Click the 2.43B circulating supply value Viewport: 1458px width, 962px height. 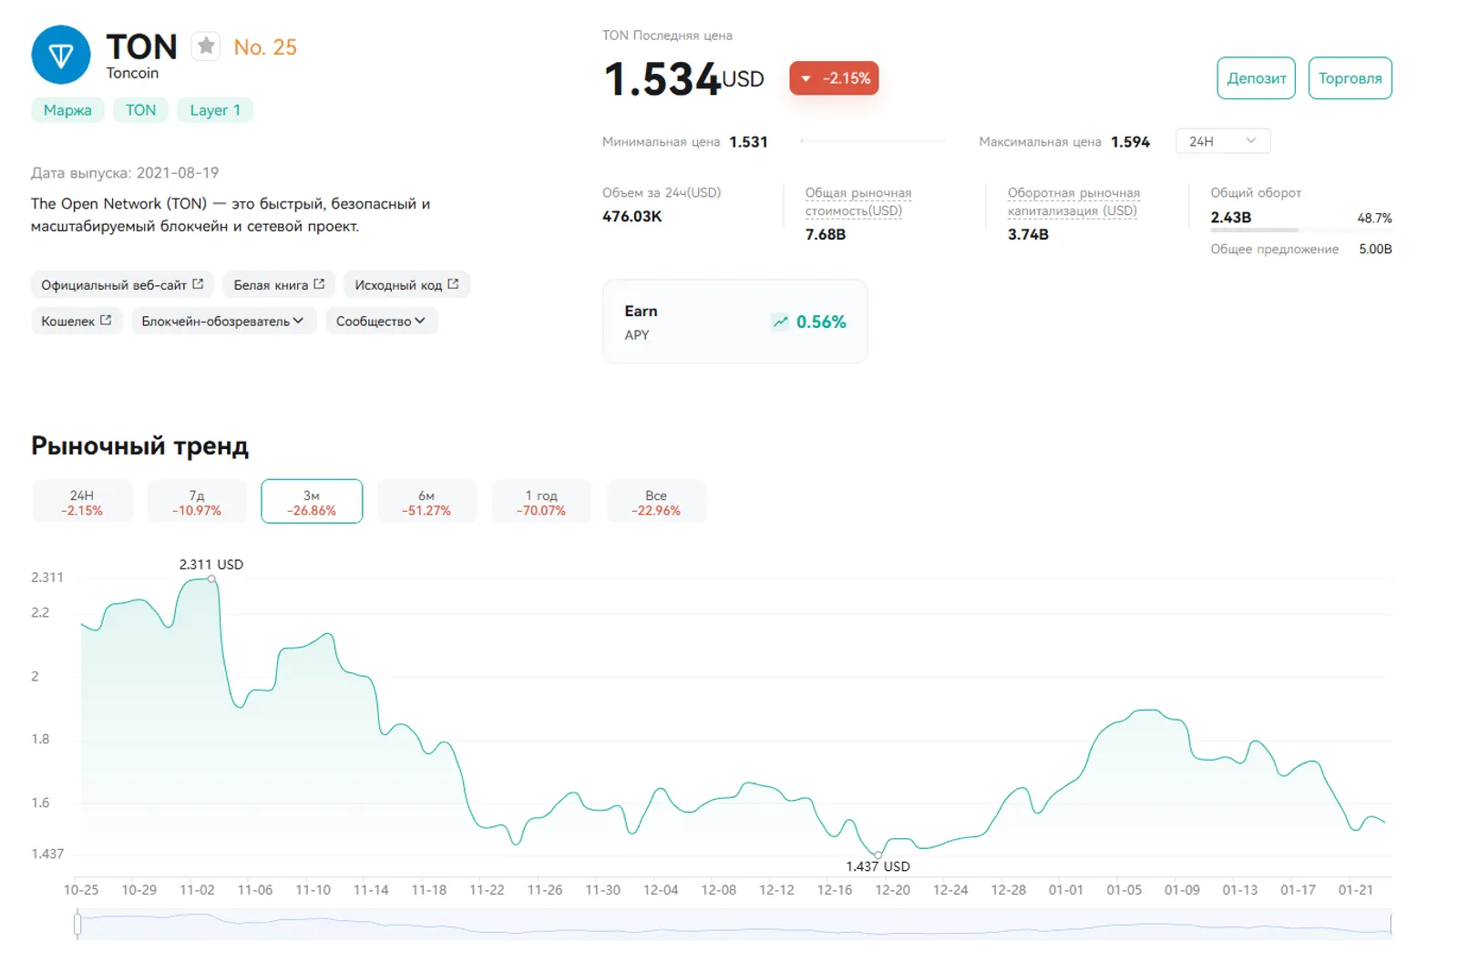pyautogui.click(x=1231, y=218)
